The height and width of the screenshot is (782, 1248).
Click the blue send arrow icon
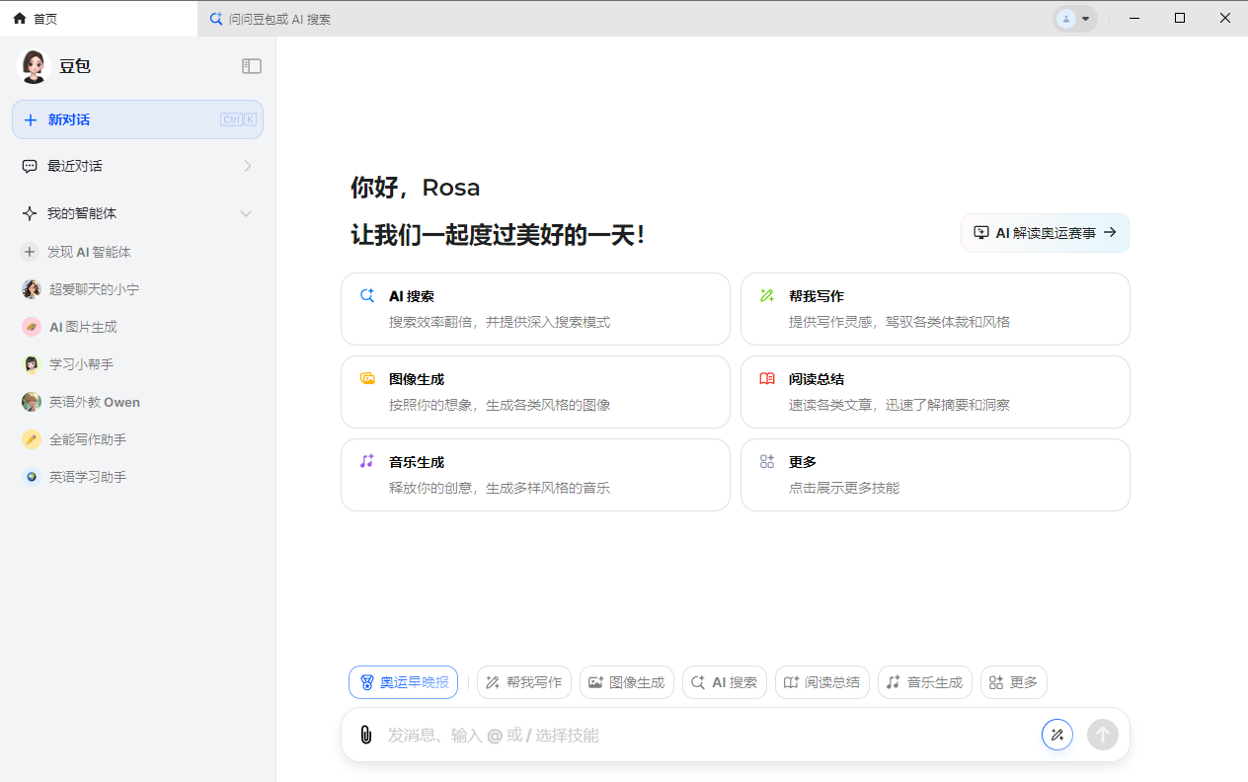coord(1103,735)
